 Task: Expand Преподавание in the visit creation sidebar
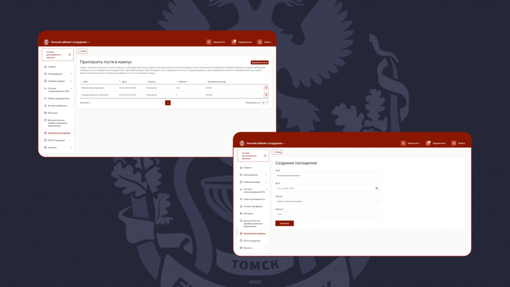[x=266, y=175]
